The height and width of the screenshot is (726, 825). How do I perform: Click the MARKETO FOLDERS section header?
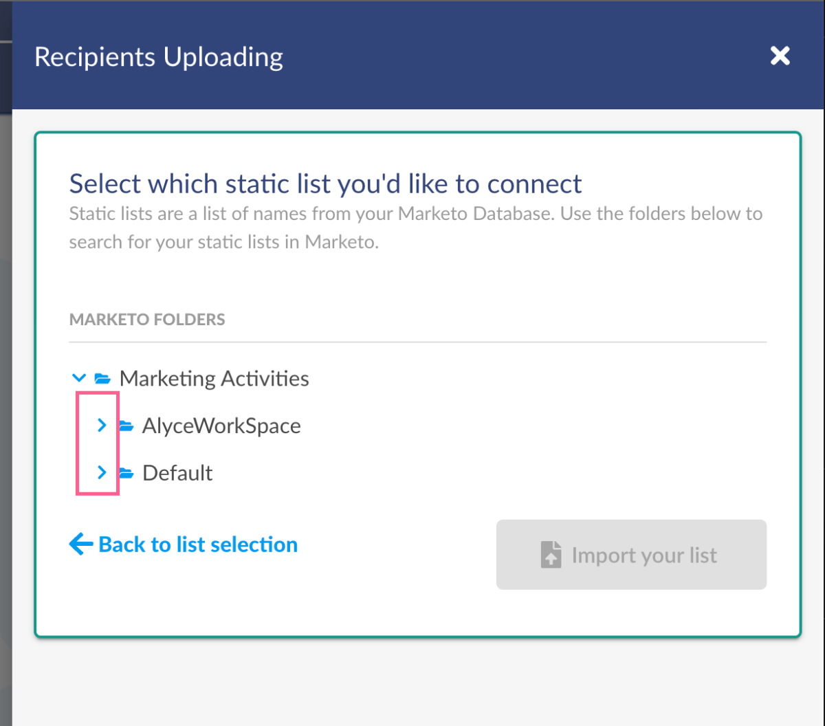pos(147,320)
